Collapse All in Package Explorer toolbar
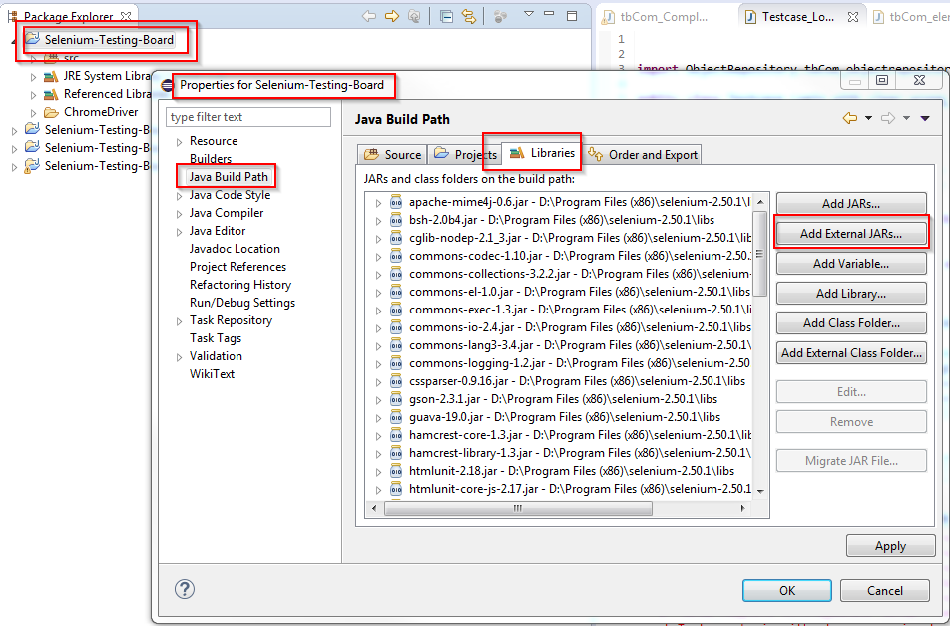The height and width of the screenshot is (626, 950). coord(446,16)
